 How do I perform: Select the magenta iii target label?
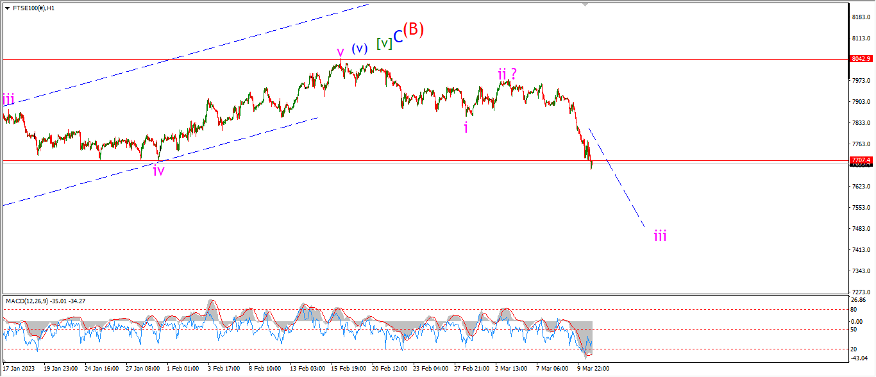[660, 236]
